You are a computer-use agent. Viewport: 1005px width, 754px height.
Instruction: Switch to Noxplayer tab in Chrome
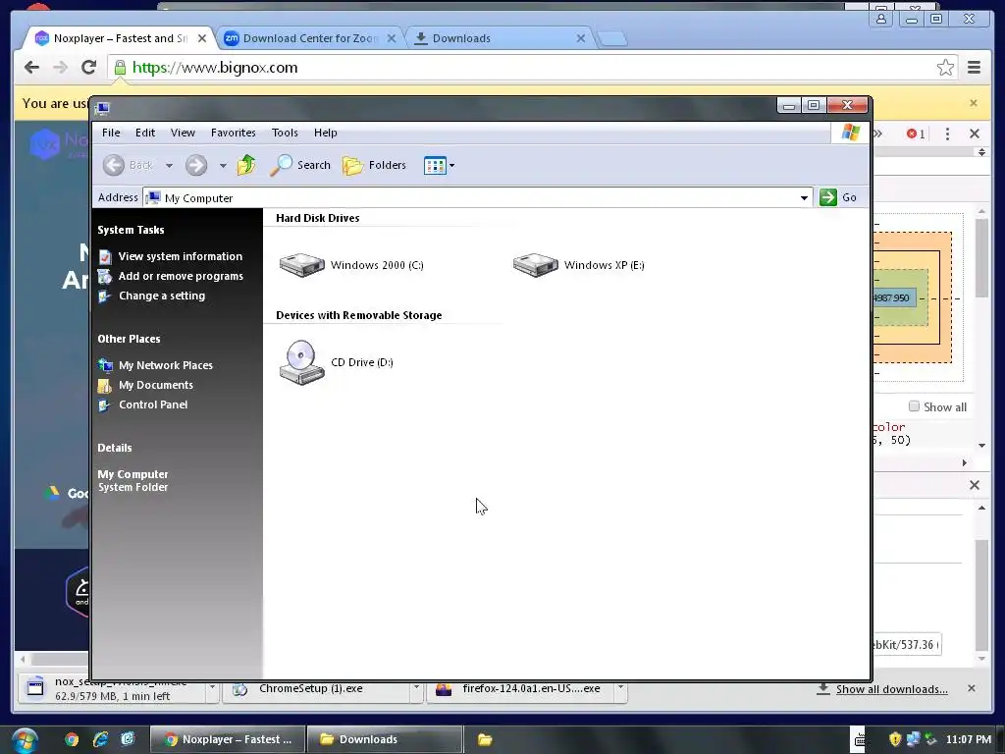119,38
